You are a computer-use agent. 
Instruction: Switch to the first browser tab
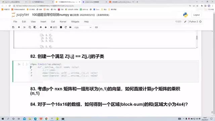[14, 2]
